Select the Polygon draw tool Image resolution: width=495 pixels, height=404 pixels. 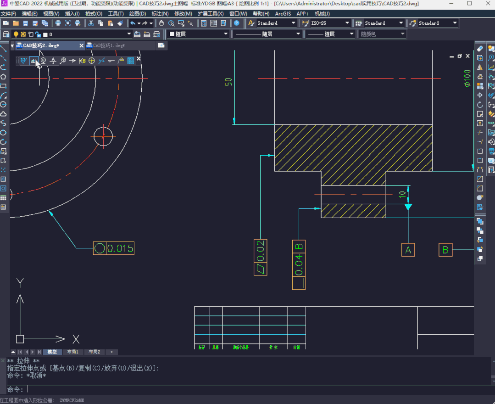click(3, 77)
